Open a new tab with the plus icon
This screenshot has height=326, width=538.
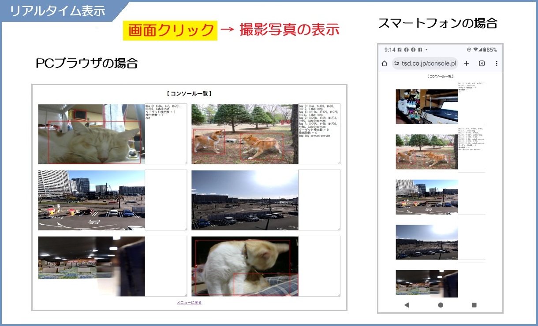pyautogui.click(x=467, y=63)
